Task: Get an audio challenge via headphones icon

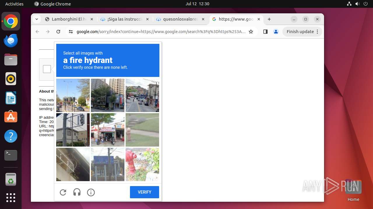Action: click(77, 192)
